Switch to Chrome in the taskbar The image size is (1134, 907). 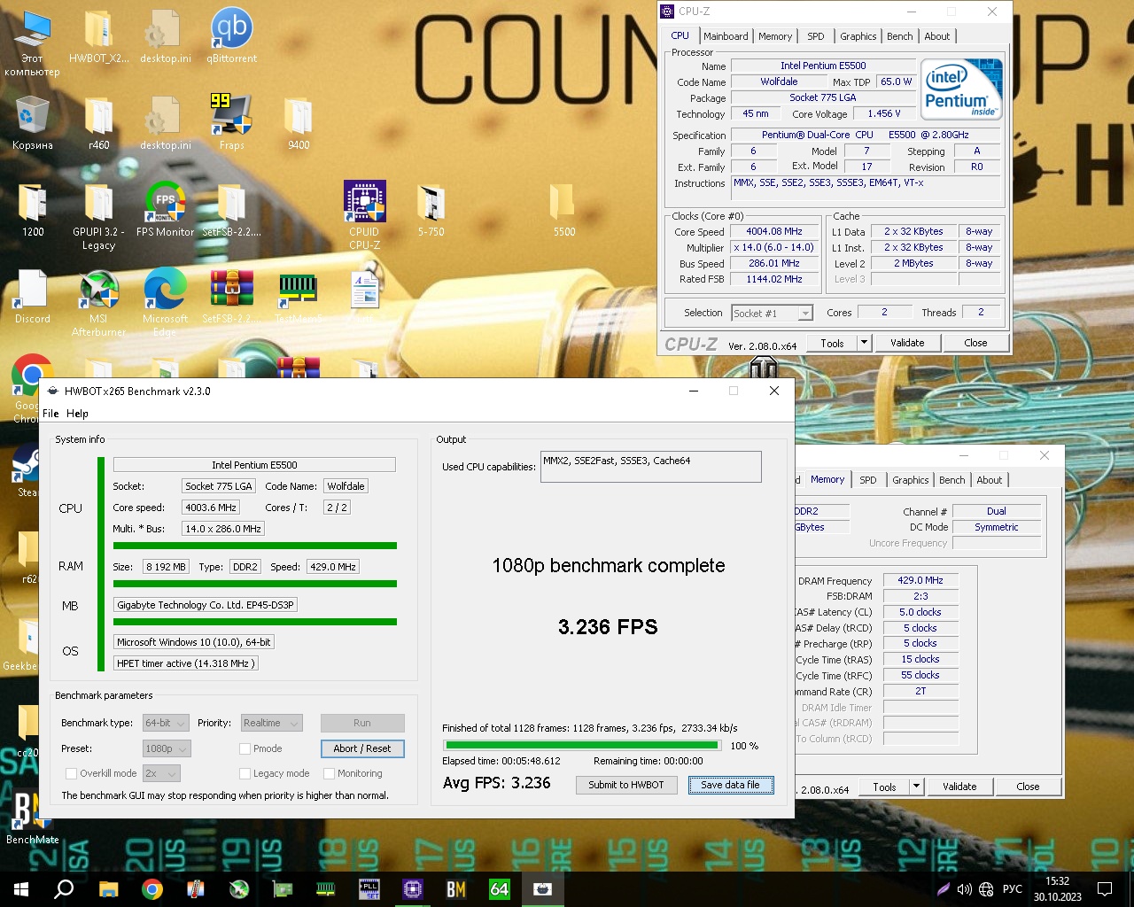(152, 888)
